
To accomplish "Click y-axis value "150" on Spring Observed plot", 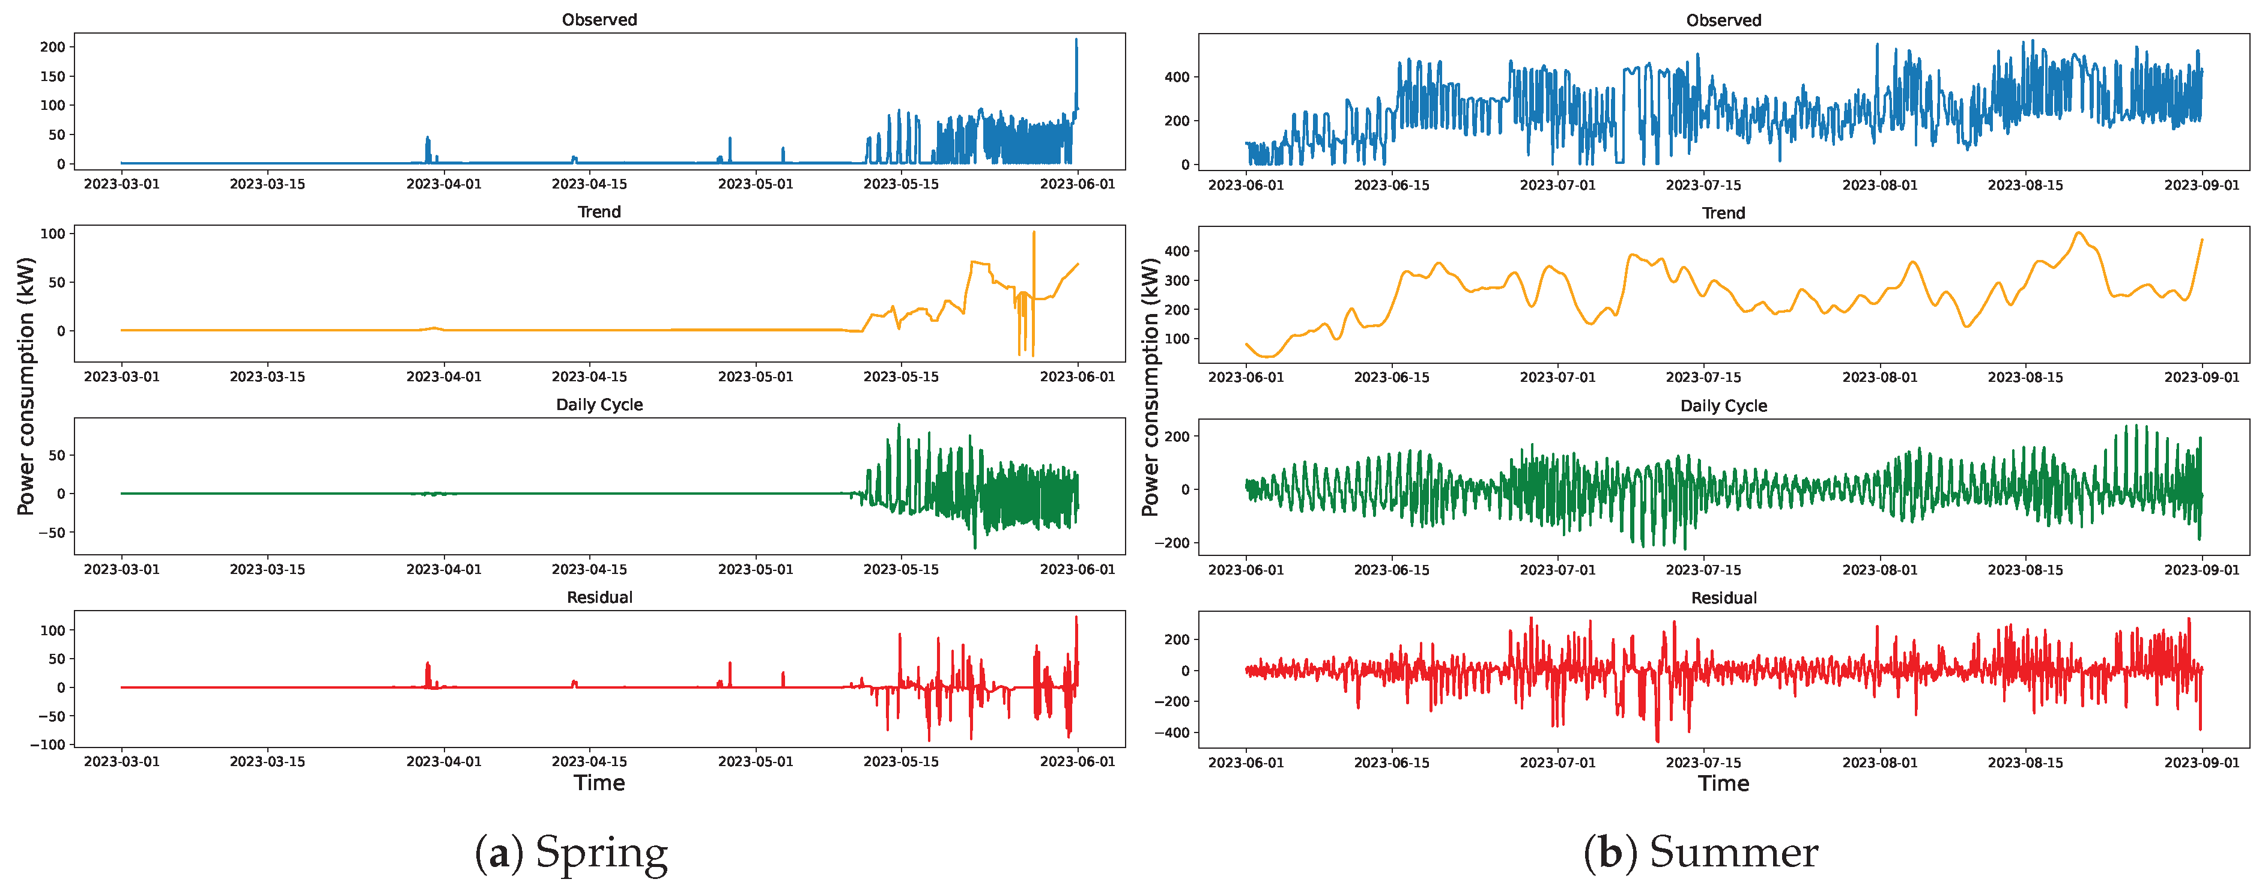I will 53,76.
